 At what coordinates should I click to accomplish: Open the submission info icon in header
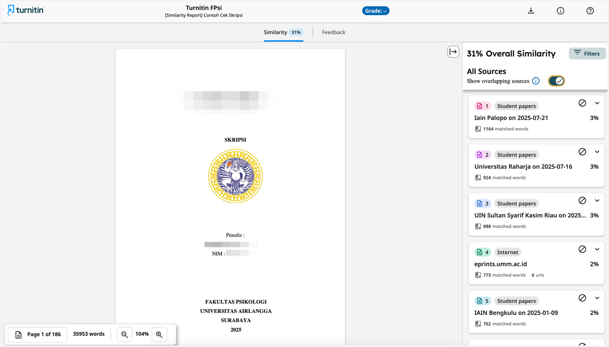(560, 11)
